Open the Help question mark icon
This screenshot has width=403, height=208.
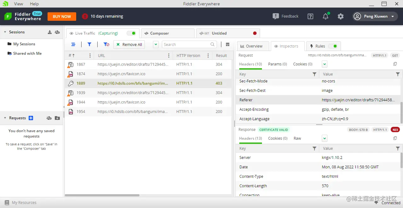[310, 16]
